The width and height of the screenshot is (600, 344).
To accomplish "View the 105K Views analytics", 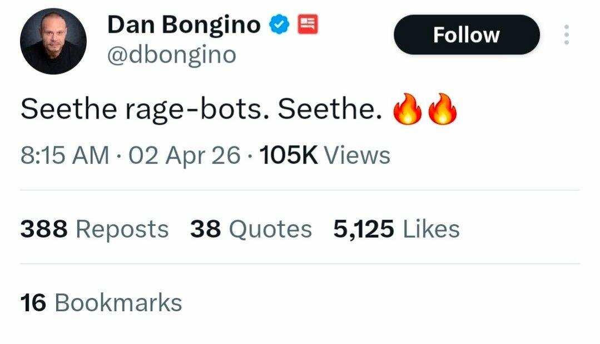I will point(324,155).
